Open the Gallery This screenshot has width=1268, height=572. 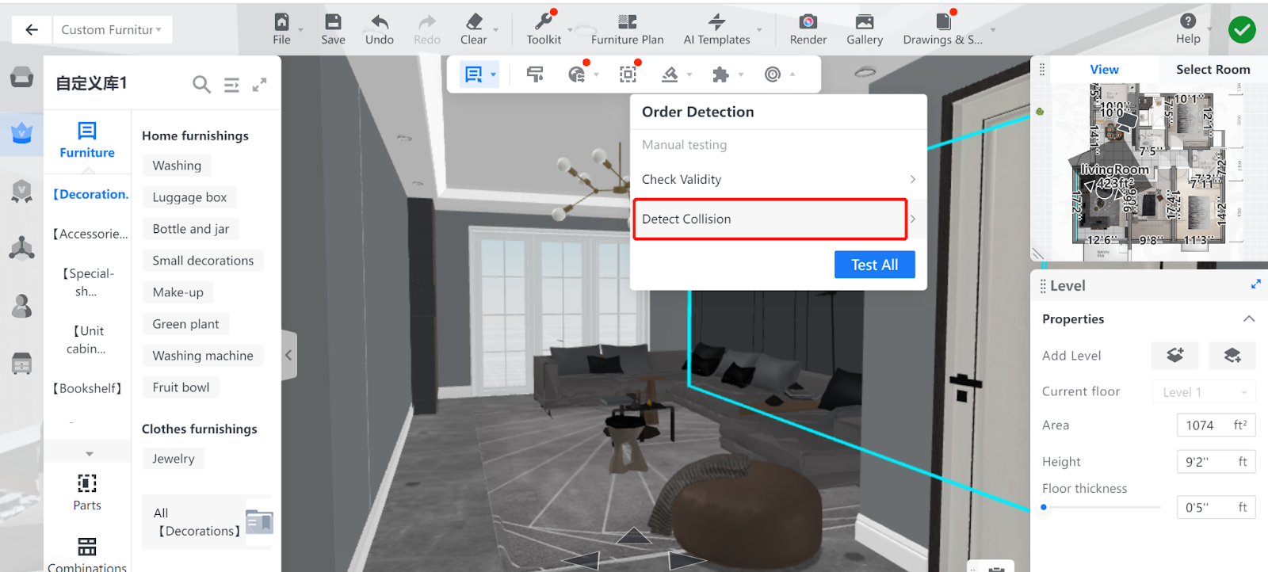click(x=865, y=29)
